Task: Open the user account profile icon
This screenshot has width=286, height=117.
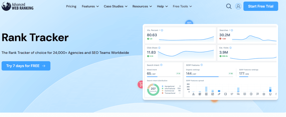Action: point(238,6)
